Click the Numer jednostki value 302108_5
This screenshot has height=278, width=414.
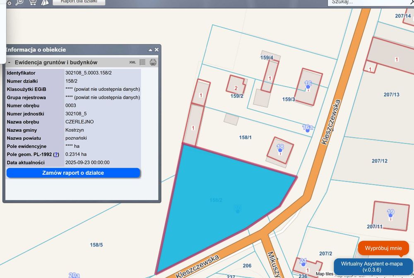pyautogui.click(x=76, y=114)
